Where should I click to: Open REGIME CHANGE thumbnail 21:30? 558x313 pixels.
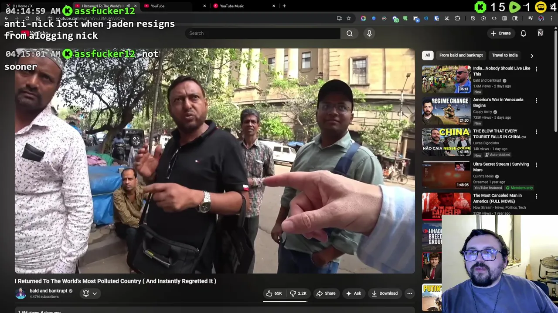pos(446,110)
